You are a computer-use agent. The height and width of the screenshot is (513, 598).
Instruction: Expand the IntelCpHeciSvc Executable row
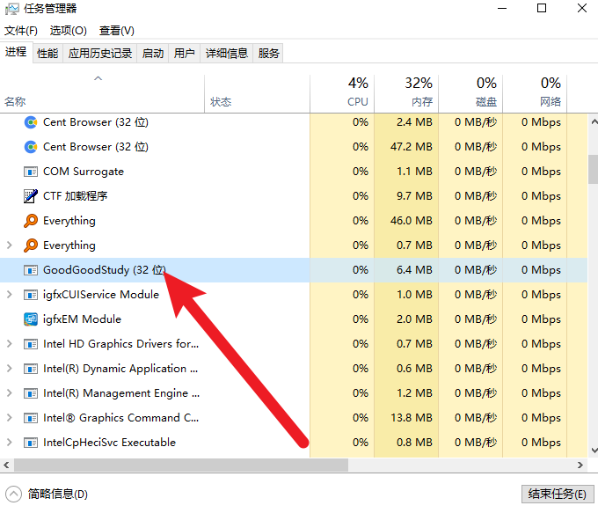click(x=10, y=443)
